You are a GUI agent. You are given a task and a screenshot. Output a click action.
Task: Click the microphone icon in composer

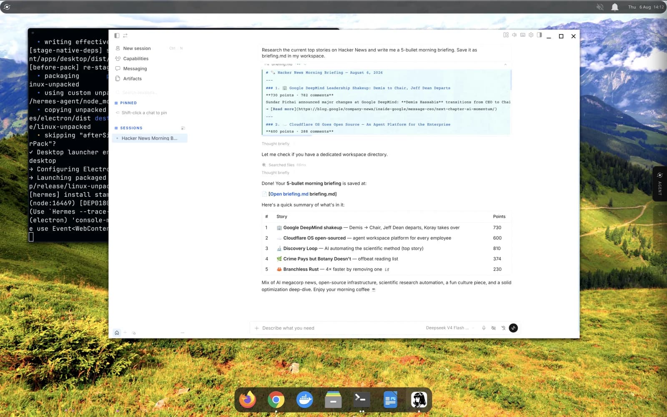pos(484,328)
